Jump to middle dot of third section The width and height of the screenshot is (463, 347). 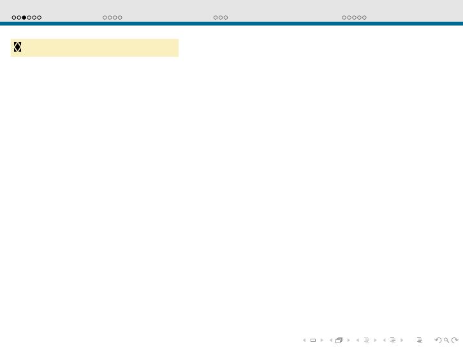tap(221, 18)
